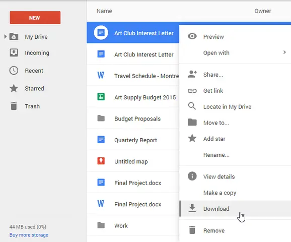Click the Recent clock icon
Screen dimensions: 291x242
pos(14,71)
